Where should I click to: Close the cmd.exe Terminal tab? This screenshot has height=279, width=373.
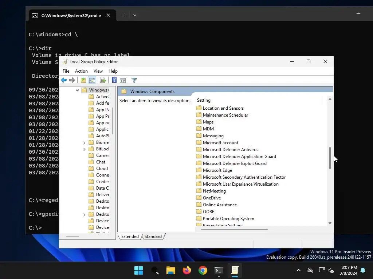coord(109,15)
